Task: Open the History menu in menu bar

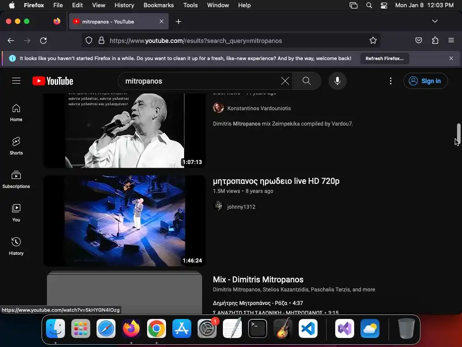Action: tap(125, 5)
